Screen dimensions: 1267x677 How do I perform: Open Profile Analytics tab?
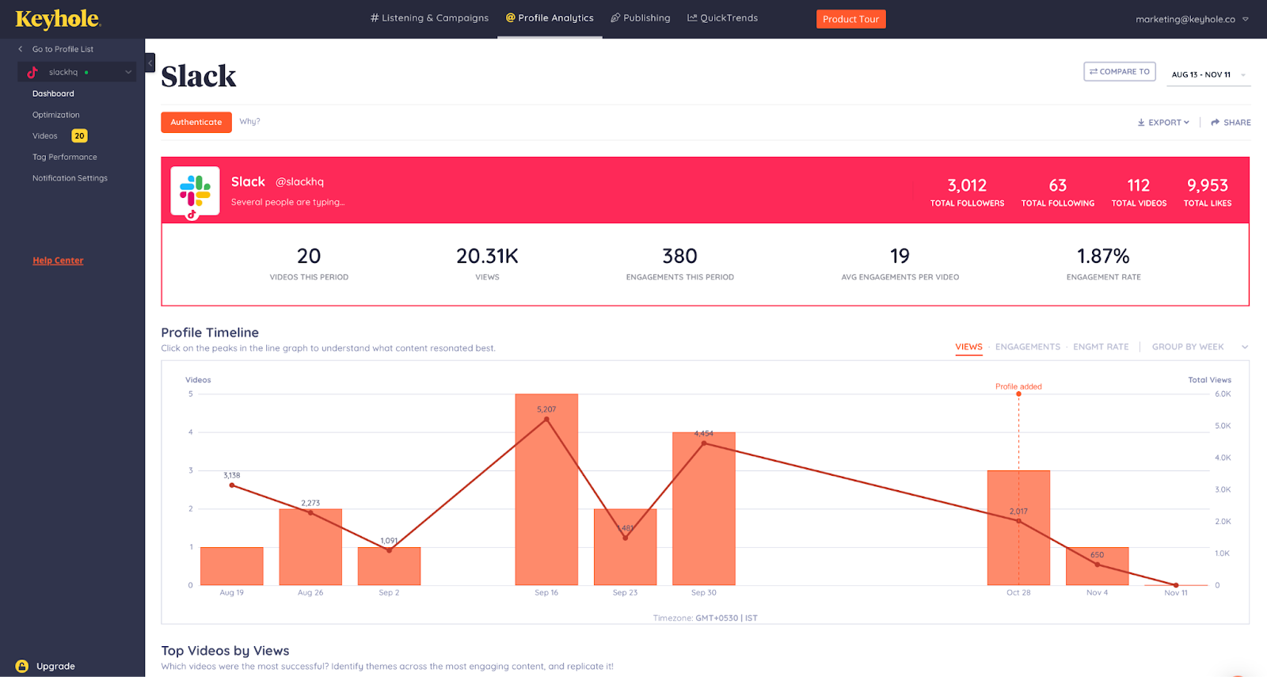(x=550, y=18)
